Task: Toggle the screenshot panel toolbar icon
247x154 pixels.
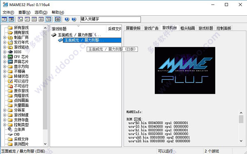Action: coord(11,19)
